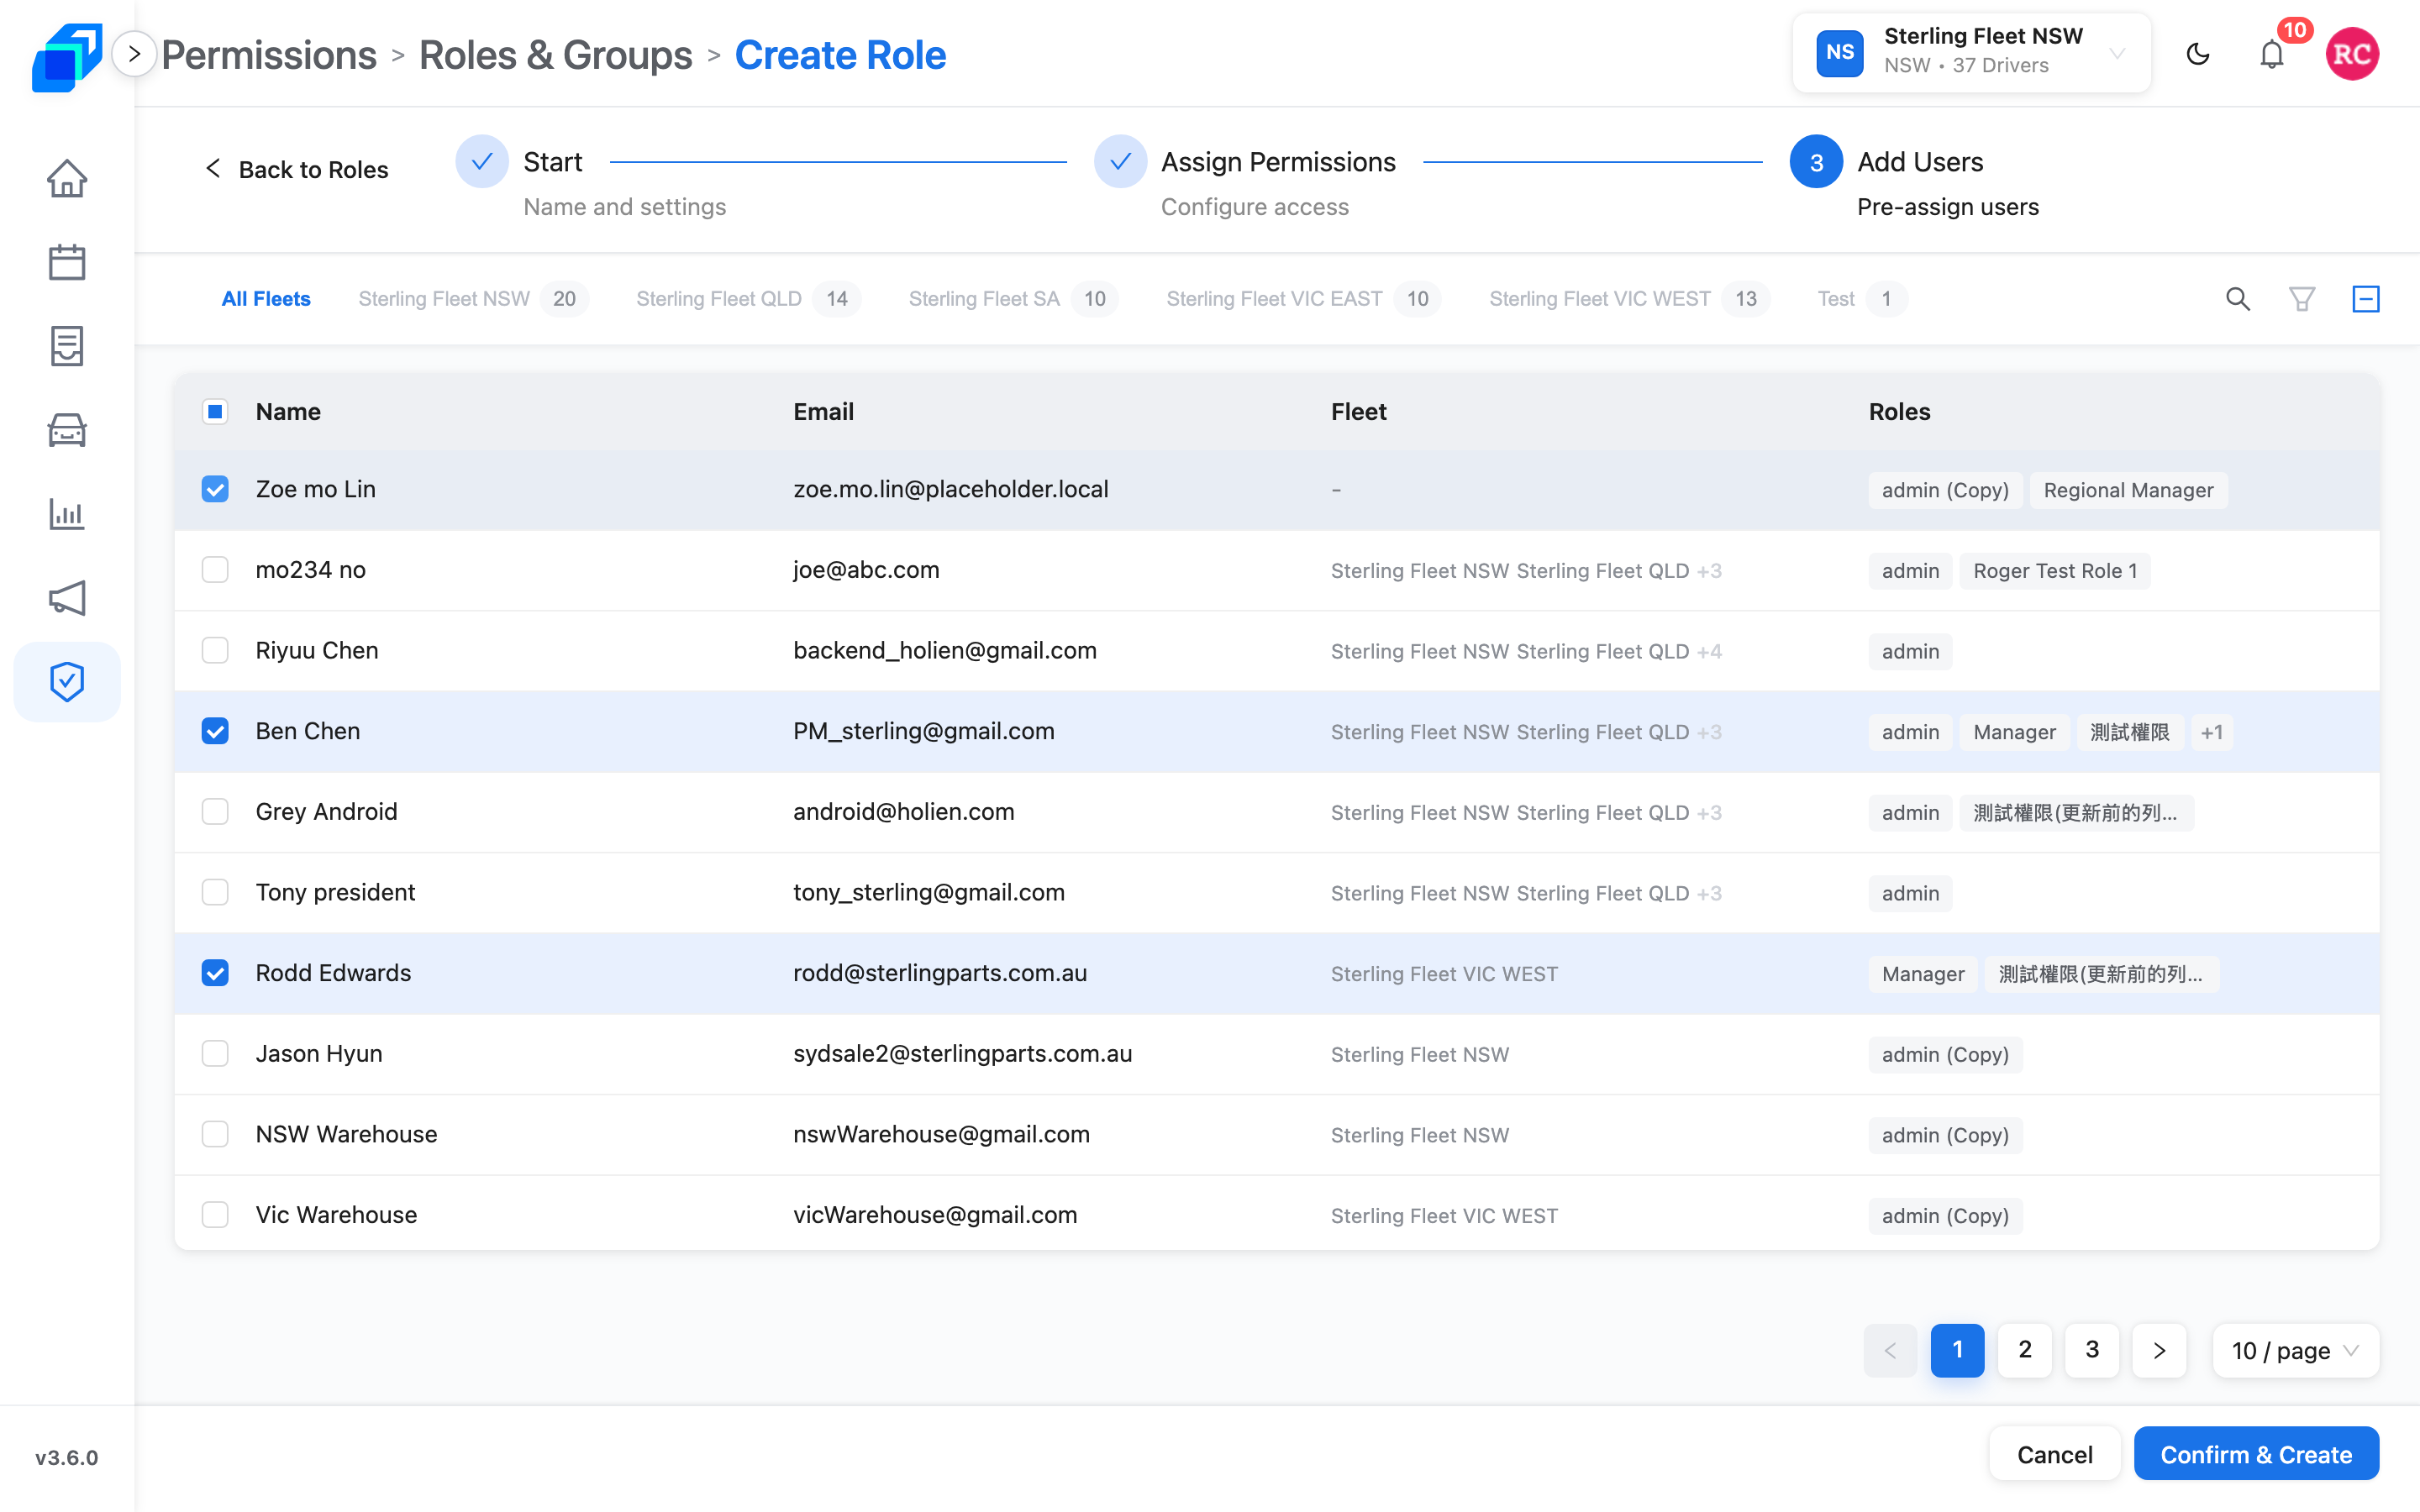This screenshot has height=1512, width=2420.
Task: Open the filter funnel icon
Action: (x=2302, y=299)
